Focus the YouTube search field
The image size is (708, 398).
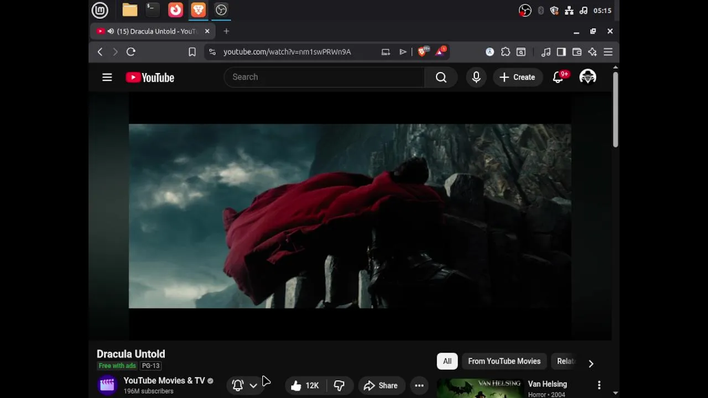click(x=324, y=77)
